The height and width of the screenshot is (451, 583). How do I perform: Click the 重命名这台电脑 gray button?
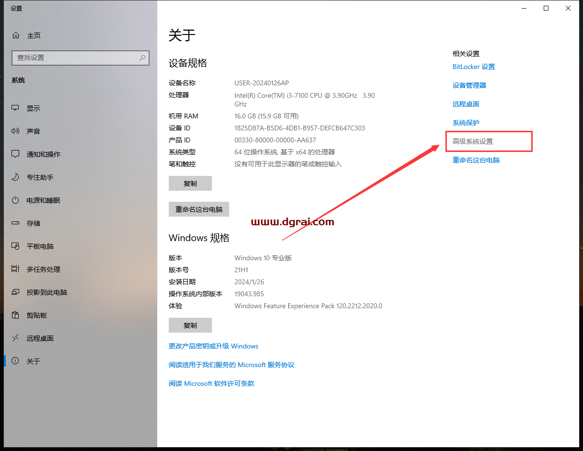coord(199,209)
